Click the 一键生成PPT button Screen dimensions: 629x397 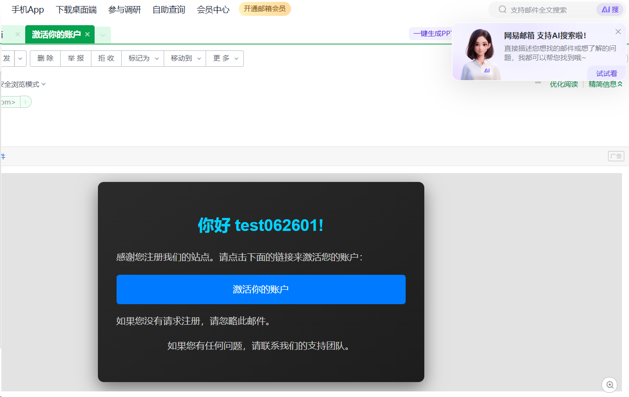(432, 34)
